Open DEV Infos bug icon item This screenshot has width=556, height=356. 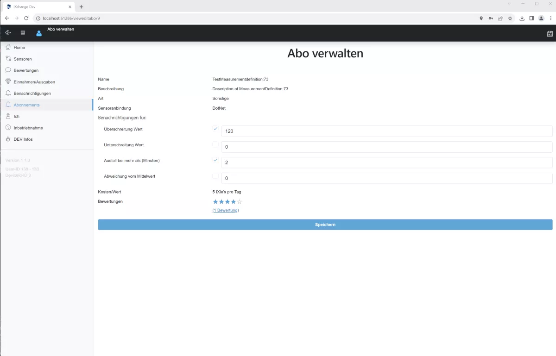tap(23, 139)
